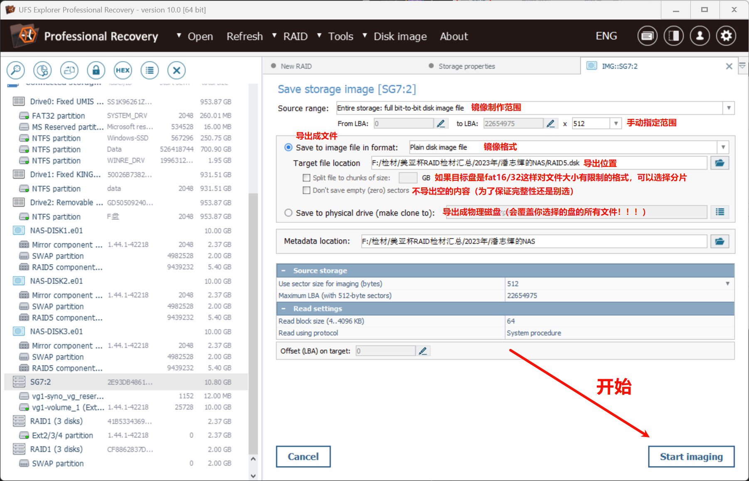Open the settings gear icon in header
Screen dimensions: 749x481
[x=726, y=36]
